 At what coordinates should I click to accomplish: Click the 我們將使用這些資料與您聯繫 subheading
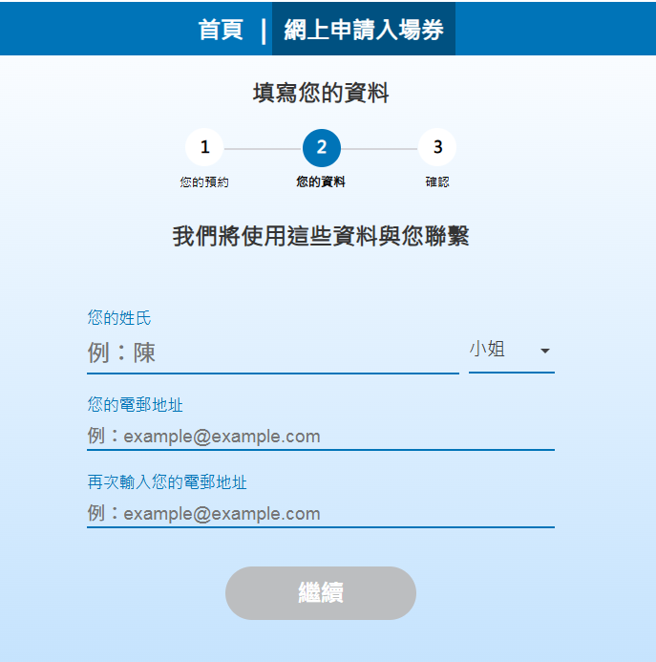[321, 237]
